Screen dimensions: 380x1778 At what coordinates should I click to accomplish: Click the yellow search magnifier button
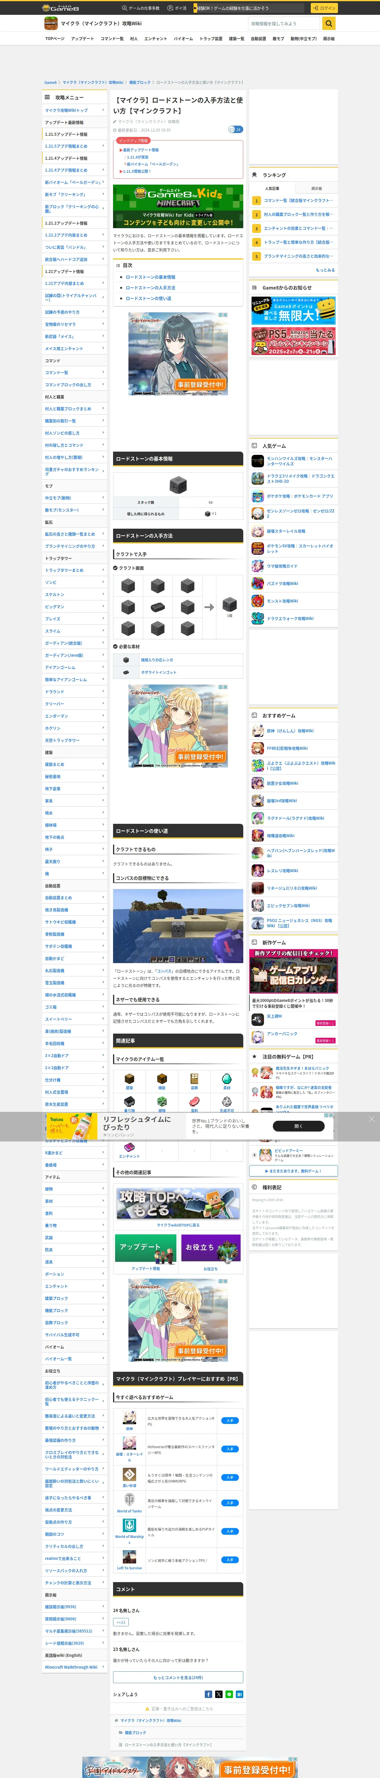click(329, 23)
